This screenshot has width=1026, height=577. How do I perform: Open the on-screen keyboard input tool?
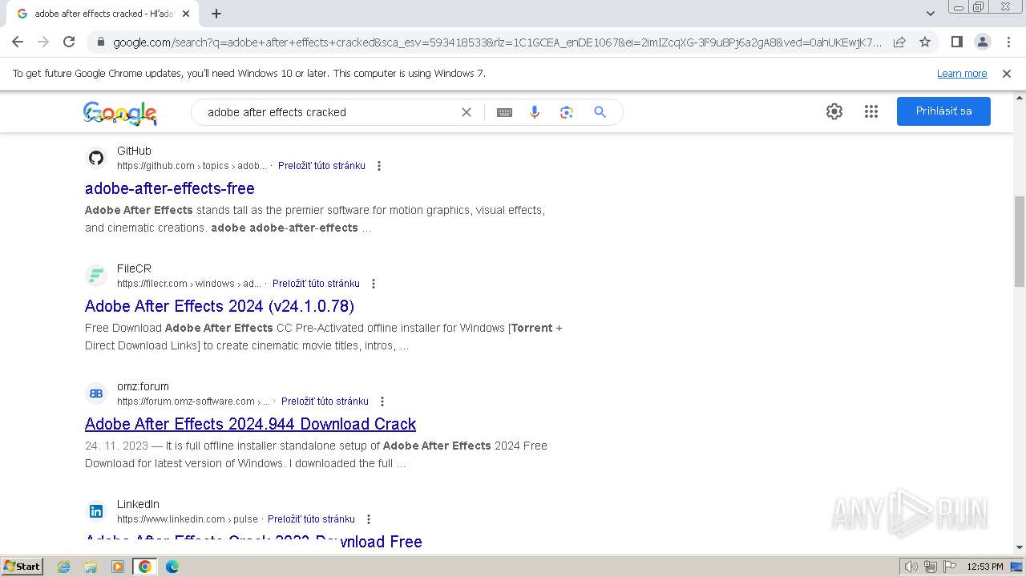pyautogui.click(x=504, y=112)
